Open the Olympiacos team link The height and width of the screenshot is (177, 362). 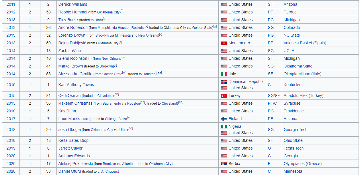point(294,164)
